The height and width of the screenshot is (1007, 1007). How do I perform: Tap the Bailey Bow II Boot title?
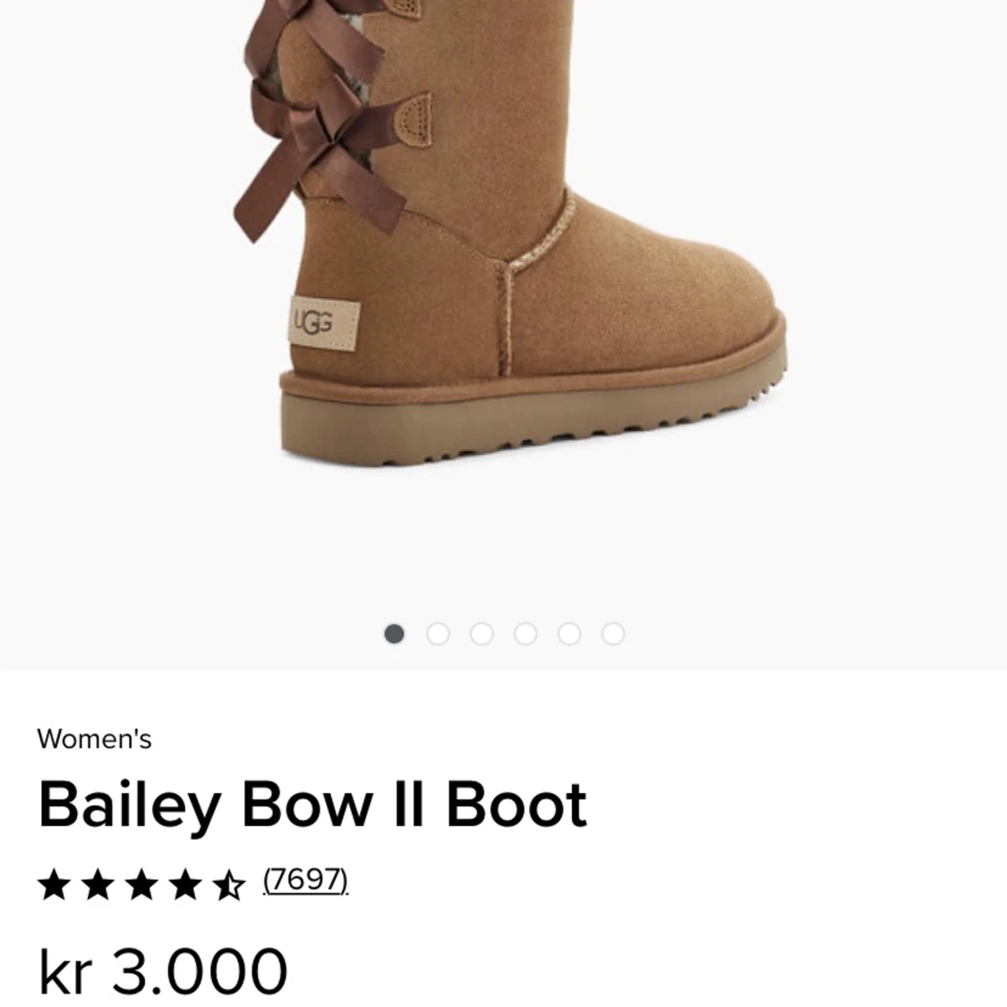(312, 806)
